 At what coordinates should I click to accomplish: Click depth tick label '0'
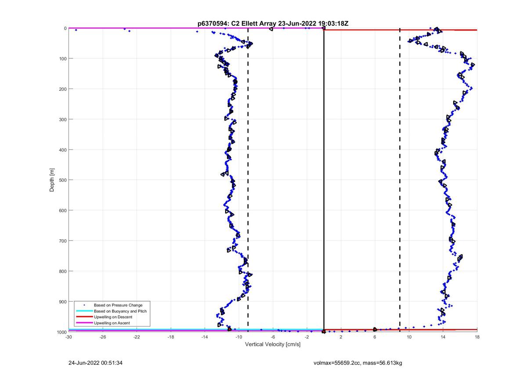65,28
